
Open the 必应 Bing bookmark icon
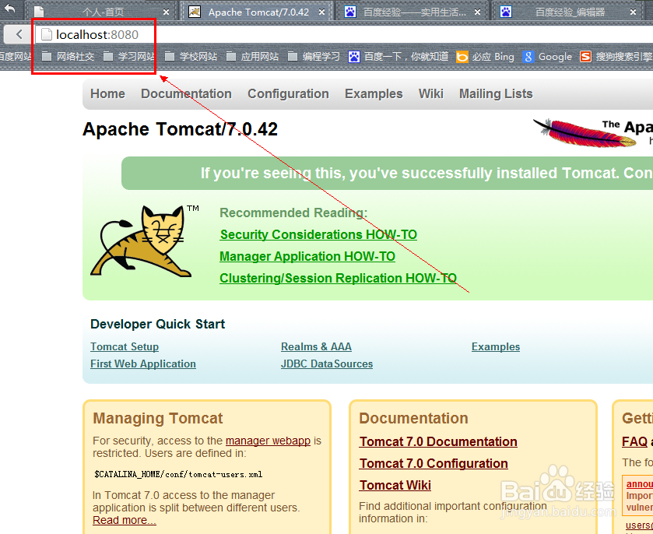point(462,57)
